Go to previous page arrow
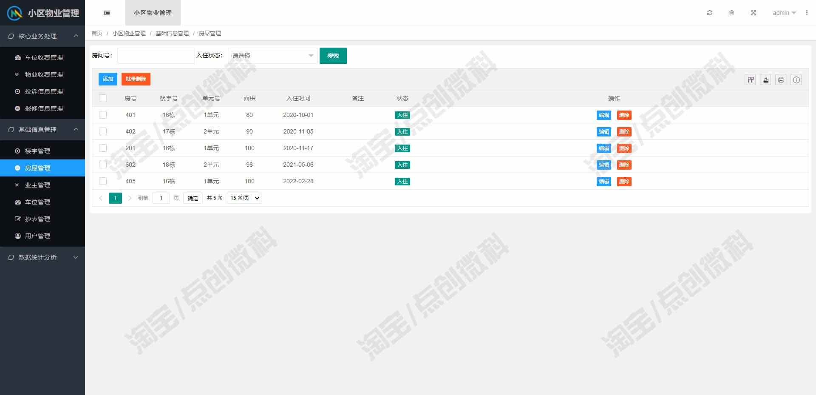Screen dimensions: 816x395 point(101,198)
